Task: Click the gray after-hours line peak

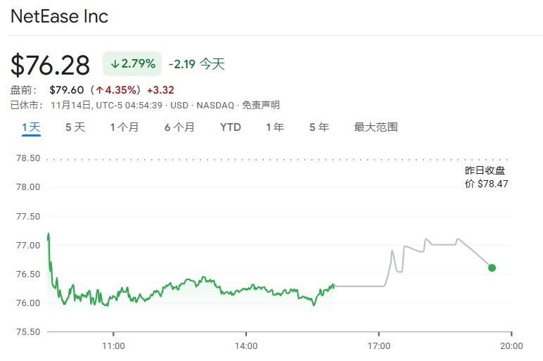Action: coord(426,239)
